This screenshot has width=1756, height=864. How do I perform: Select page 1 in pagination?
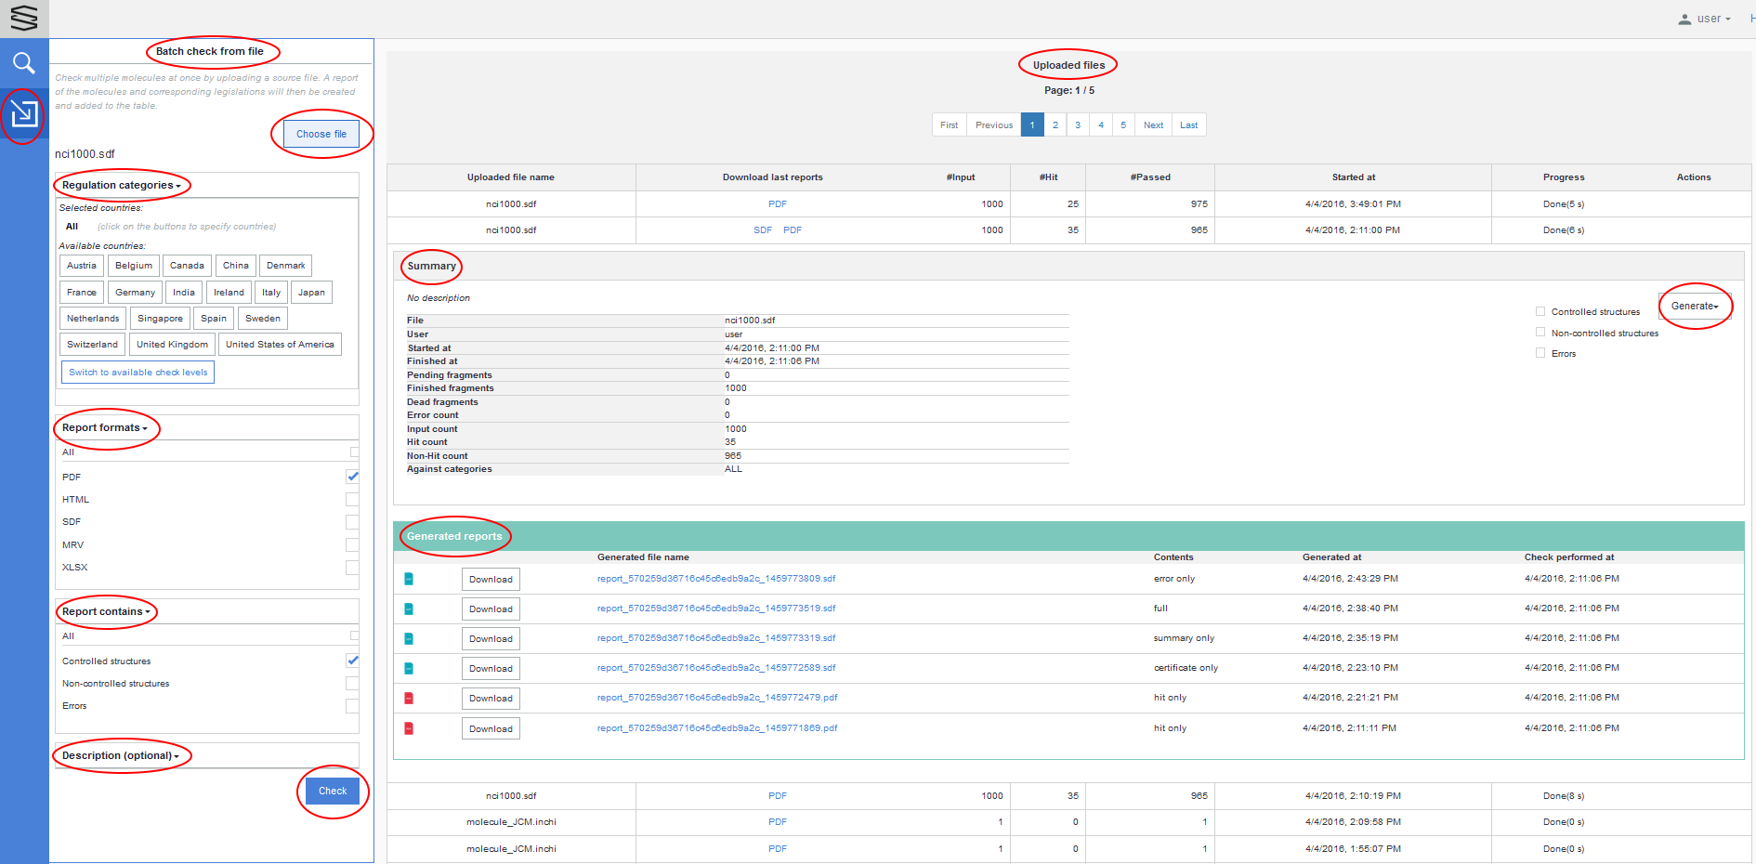point(1032,125)
